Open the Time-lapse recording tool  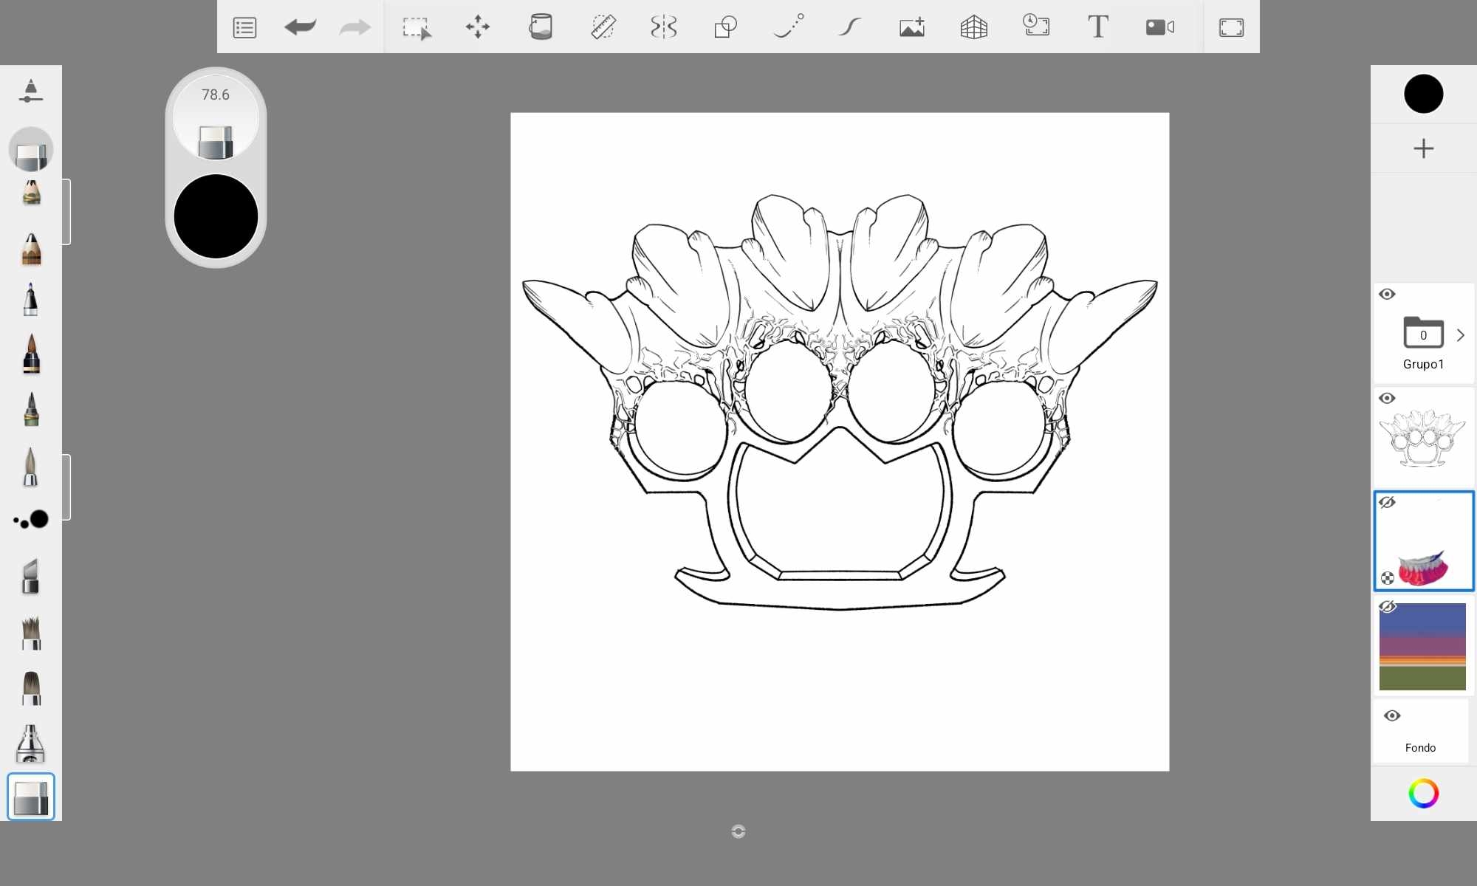click(x=1035, y=26)
